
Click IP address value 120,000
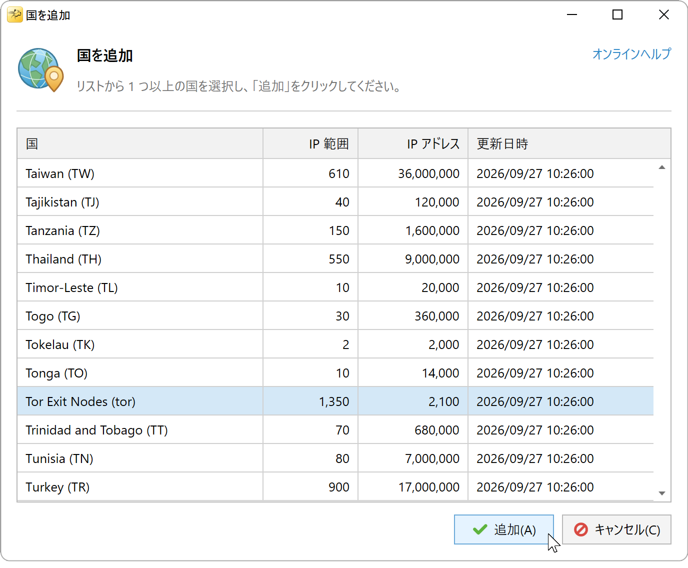[437, 202]
